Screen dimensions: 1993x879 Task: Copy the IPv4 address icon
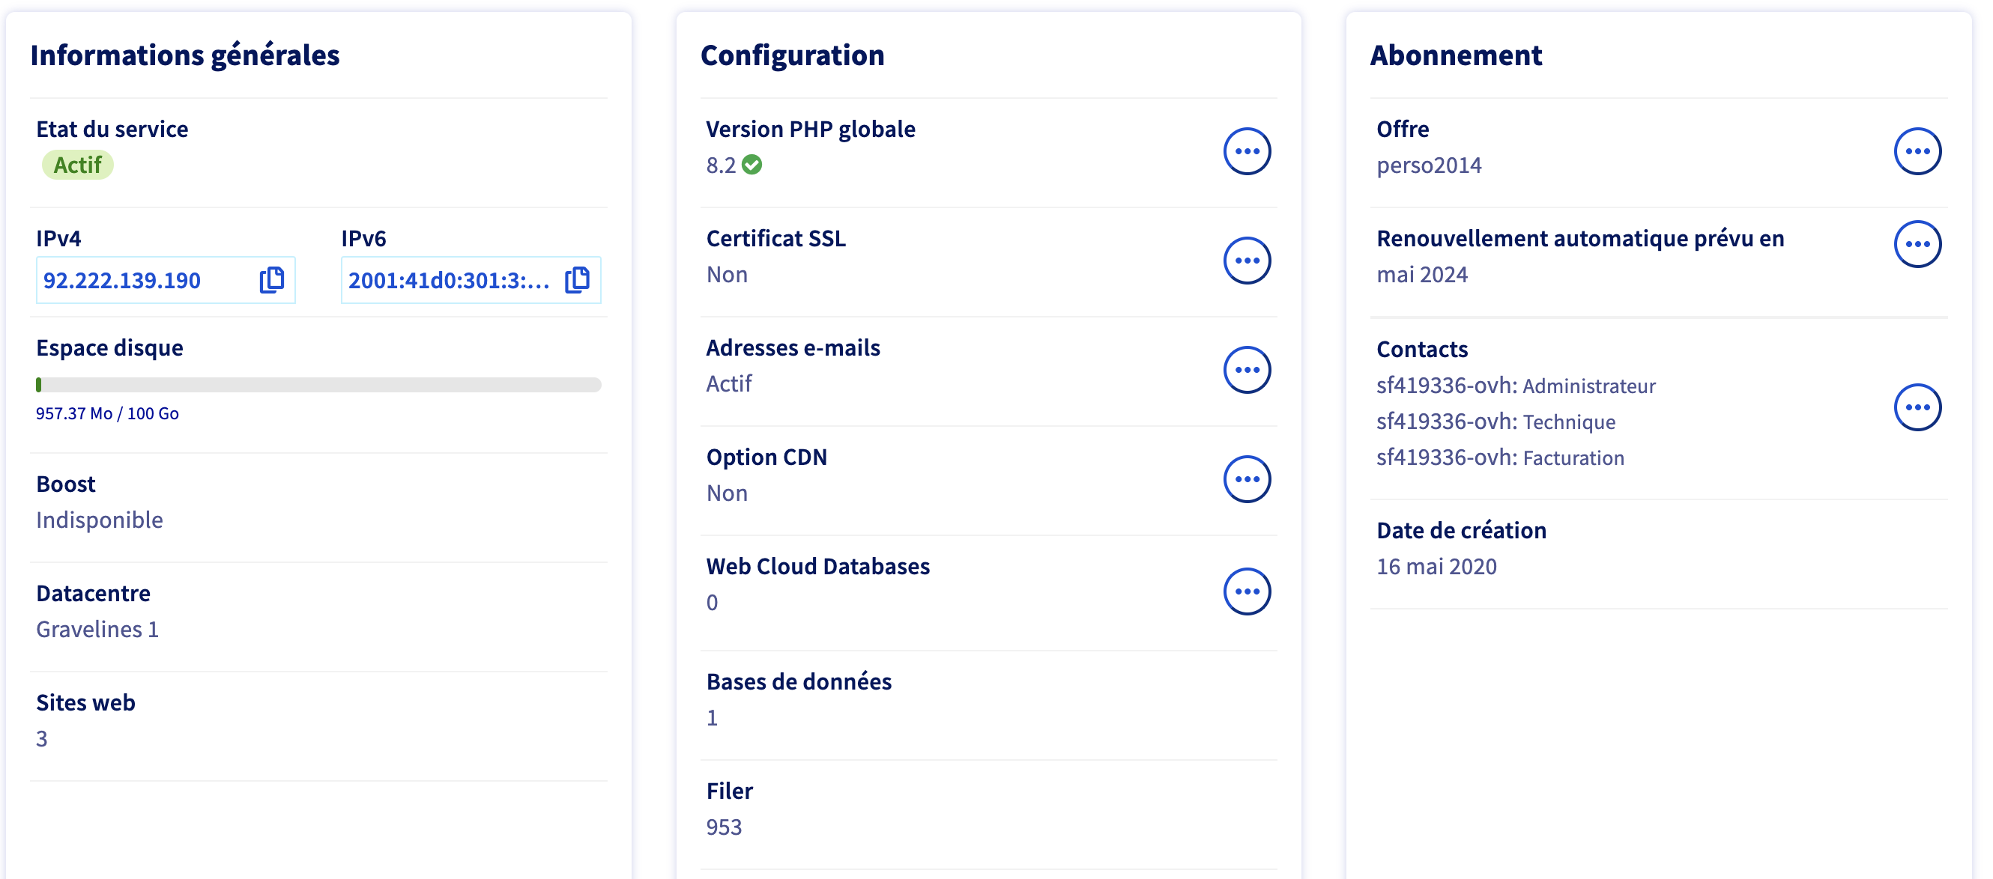point(271,280)
